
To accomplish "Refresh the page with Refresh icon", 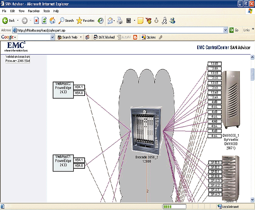I will pos(44,21).
